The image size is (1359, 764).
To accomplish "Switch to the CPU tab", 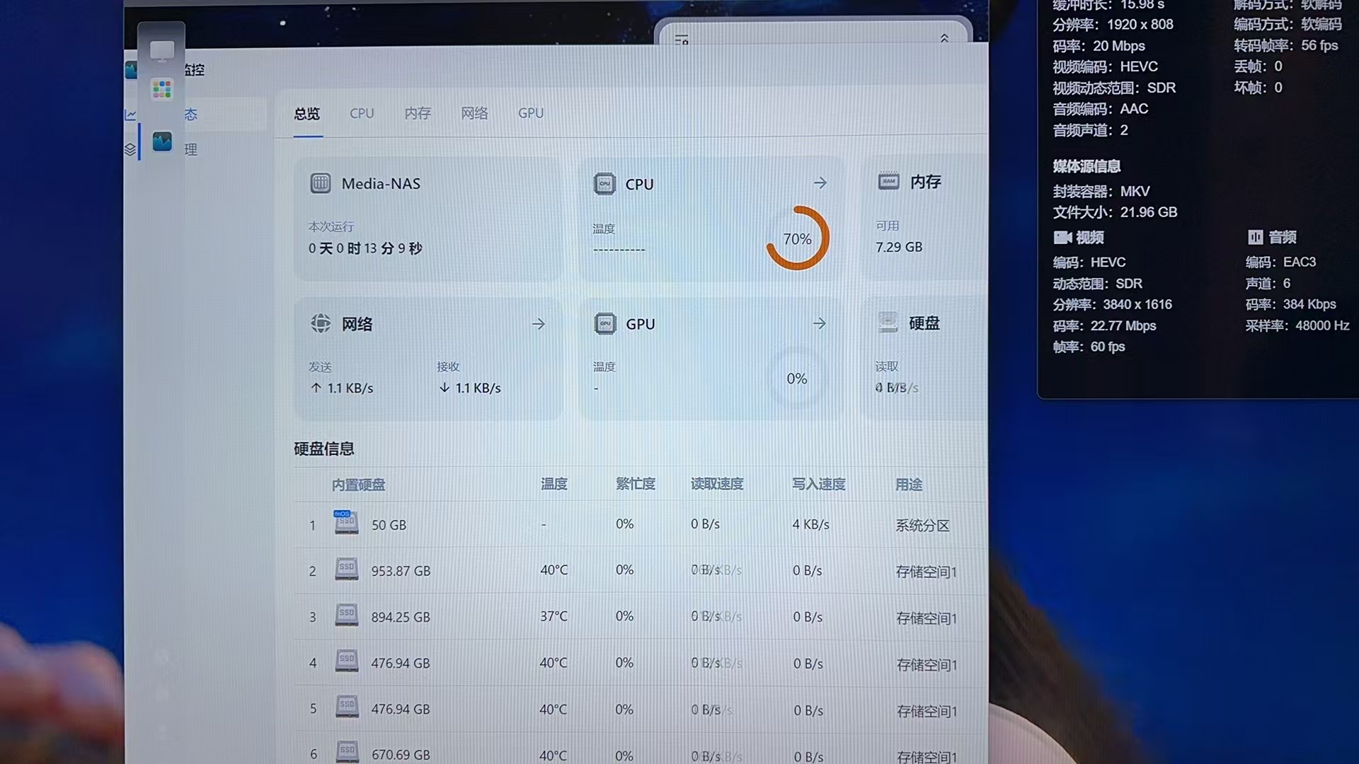I will pyautogui.click(x=362, y=113).
